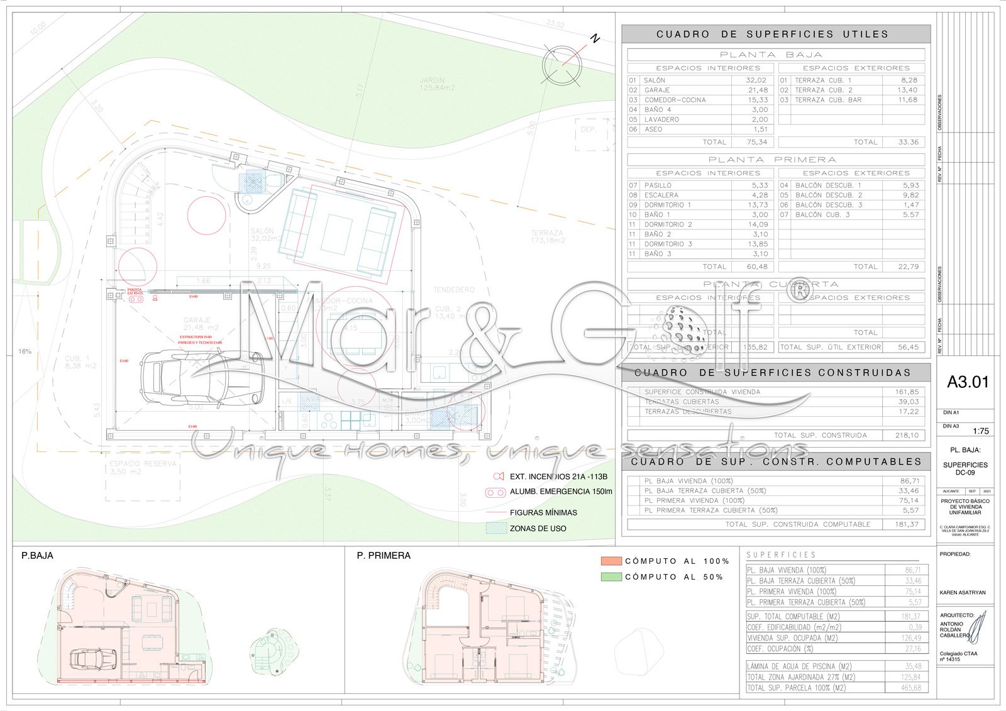The image size is (1006, 711).
Task: Open the P. PRIMERA floor plan thumbnail
Action: point(481,629)
